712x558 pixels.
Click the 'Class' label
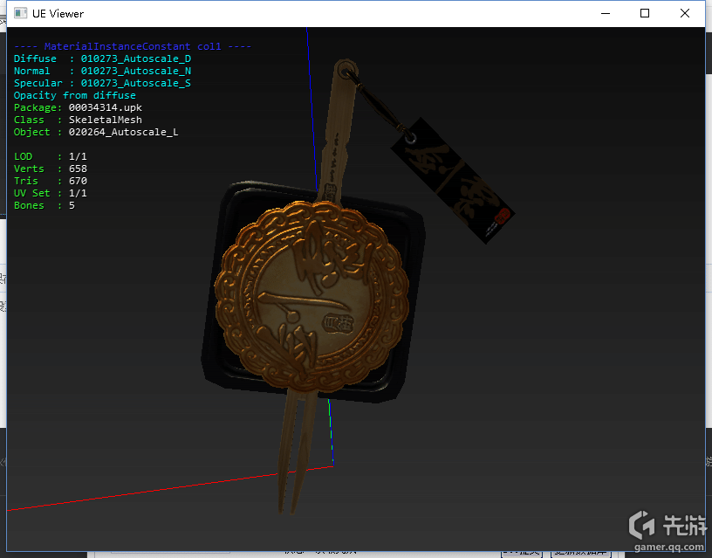pos(29,120)
